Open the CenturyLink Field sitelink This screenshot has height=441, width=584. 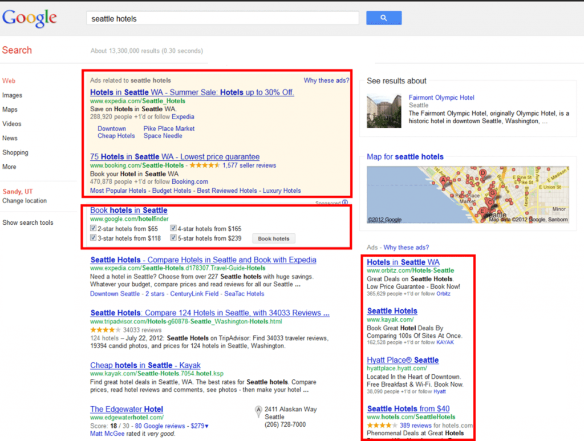pyautogui.click(x=194, y=294)
